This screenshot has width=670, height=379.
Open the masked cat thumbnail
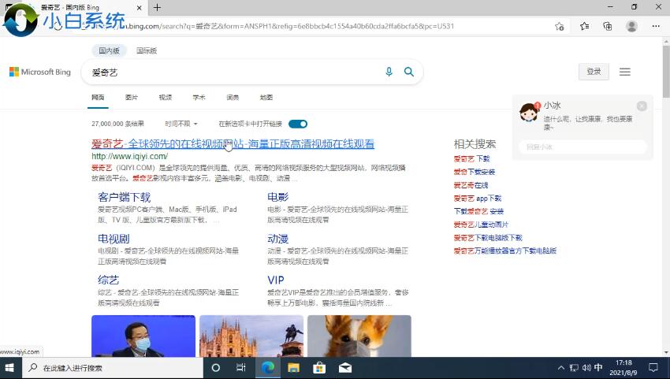pos(359,336)
